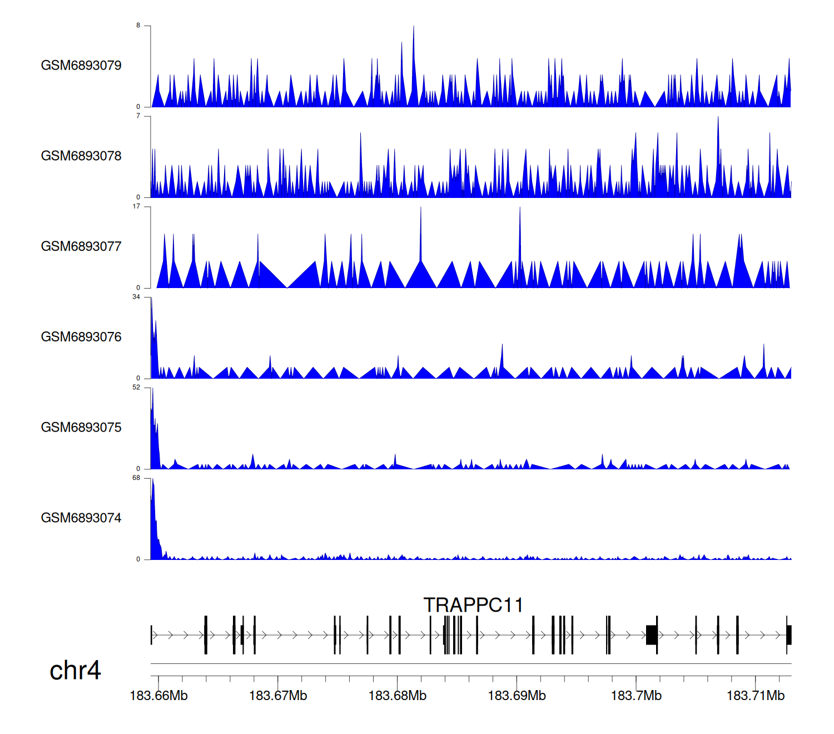This screenshot has height=734, width=834.
Task: Click the 183.68Mb axis label
Action: coord(398,696)
